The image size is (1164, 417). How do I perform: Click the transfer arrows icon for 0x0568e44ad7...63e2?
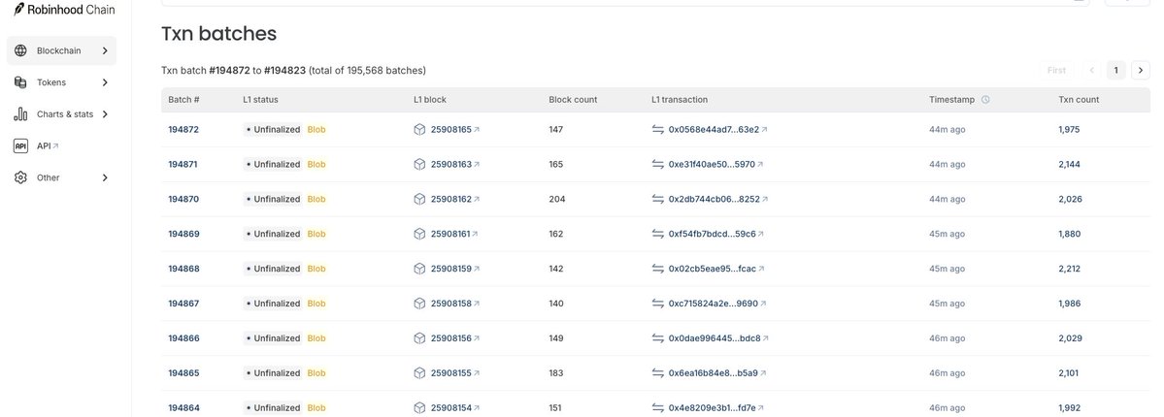(657, 129)
